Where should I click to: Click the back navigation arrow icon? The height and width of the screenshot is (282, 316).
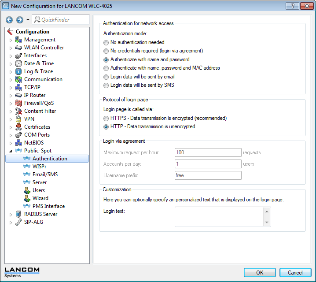9,20
